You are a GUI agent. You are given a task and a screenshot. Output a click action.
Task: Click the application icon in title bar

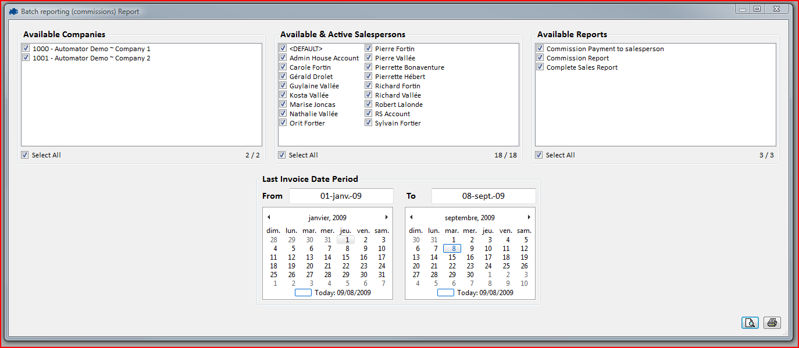(13, 11)
